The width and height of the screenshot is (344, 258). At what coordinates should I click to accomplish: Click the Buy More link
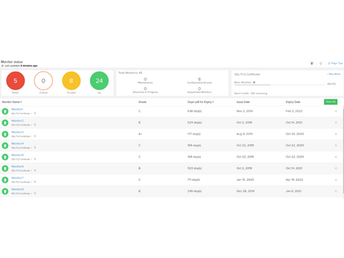coord(334,74)
